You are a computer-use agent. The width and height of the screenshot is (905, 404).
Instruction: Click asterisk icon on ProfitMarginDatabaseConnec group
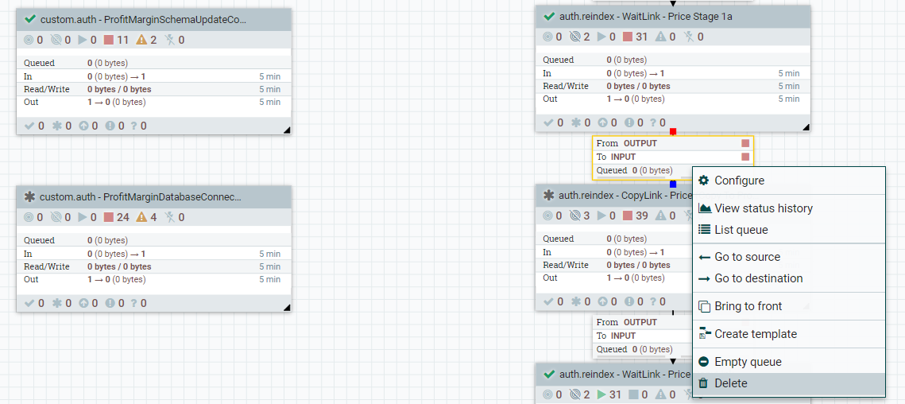point(30,196)
